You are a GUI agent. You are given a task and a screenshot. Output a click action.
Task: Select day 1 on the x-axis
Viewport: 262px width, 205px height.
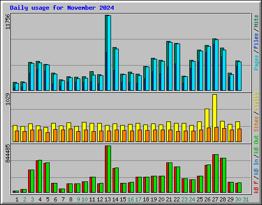(17, 199)
